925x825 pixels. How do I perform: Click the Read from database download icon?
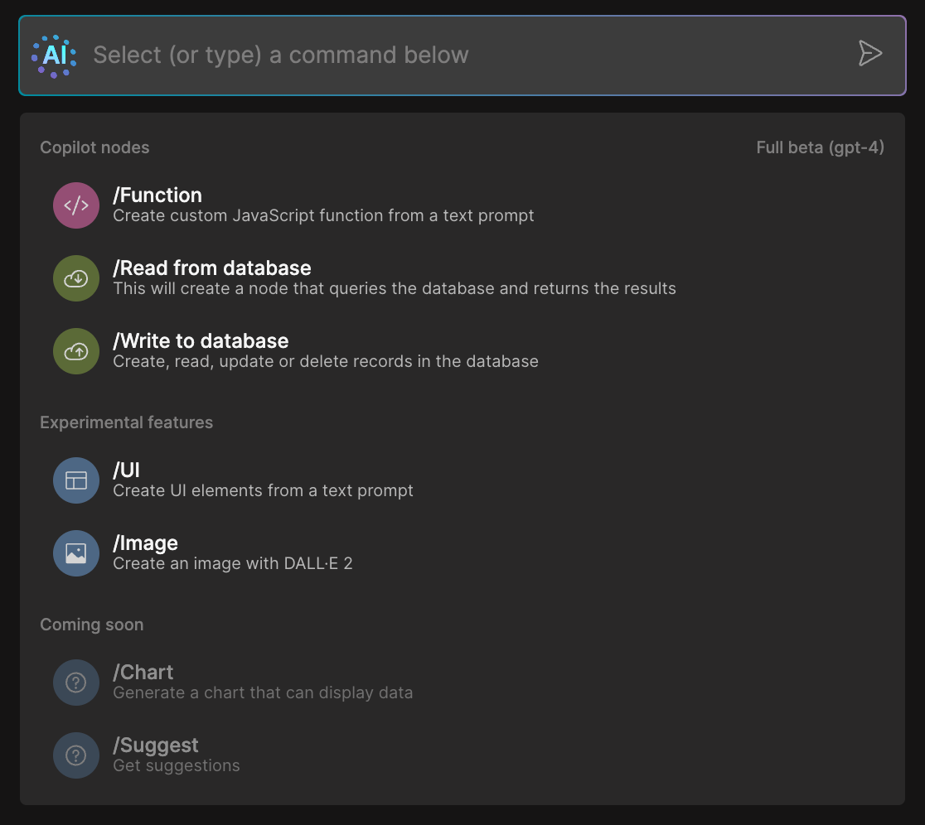76,278
